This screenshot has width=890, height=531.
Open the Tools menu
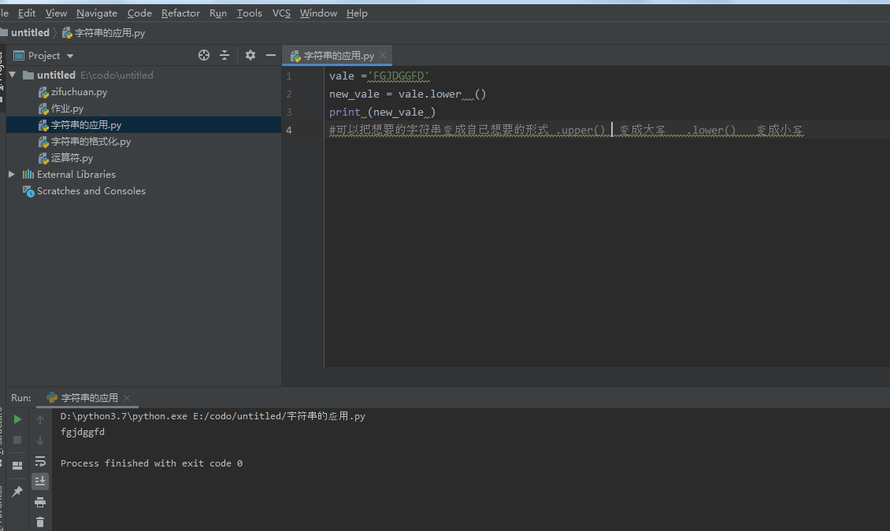[249, 13]
